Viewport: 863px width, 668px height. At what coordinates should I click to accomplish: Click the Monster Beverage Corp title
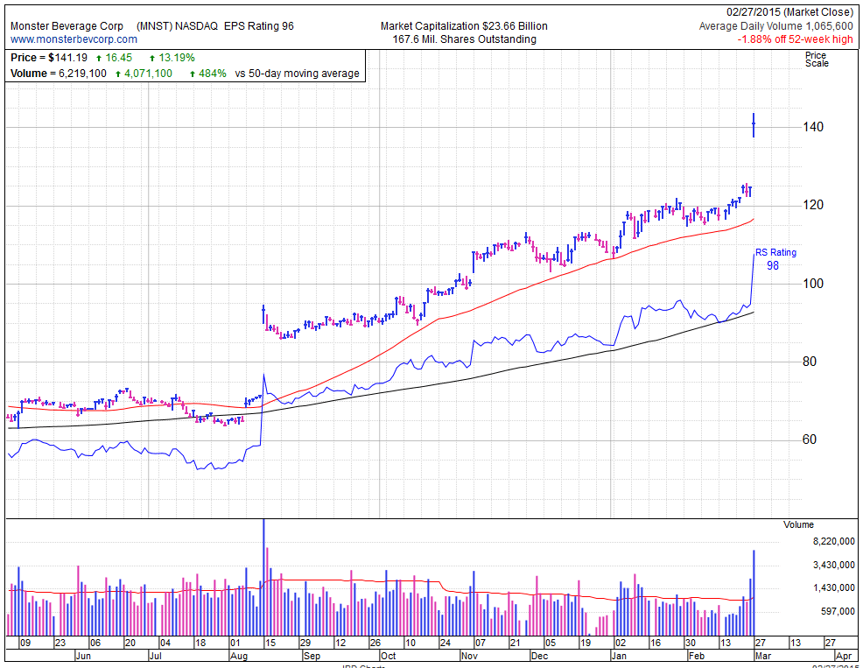coord(67,26)
